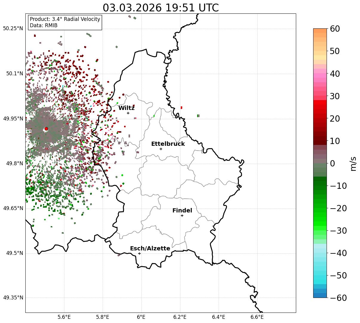Click the 6°E longitude label

[141, 317]
